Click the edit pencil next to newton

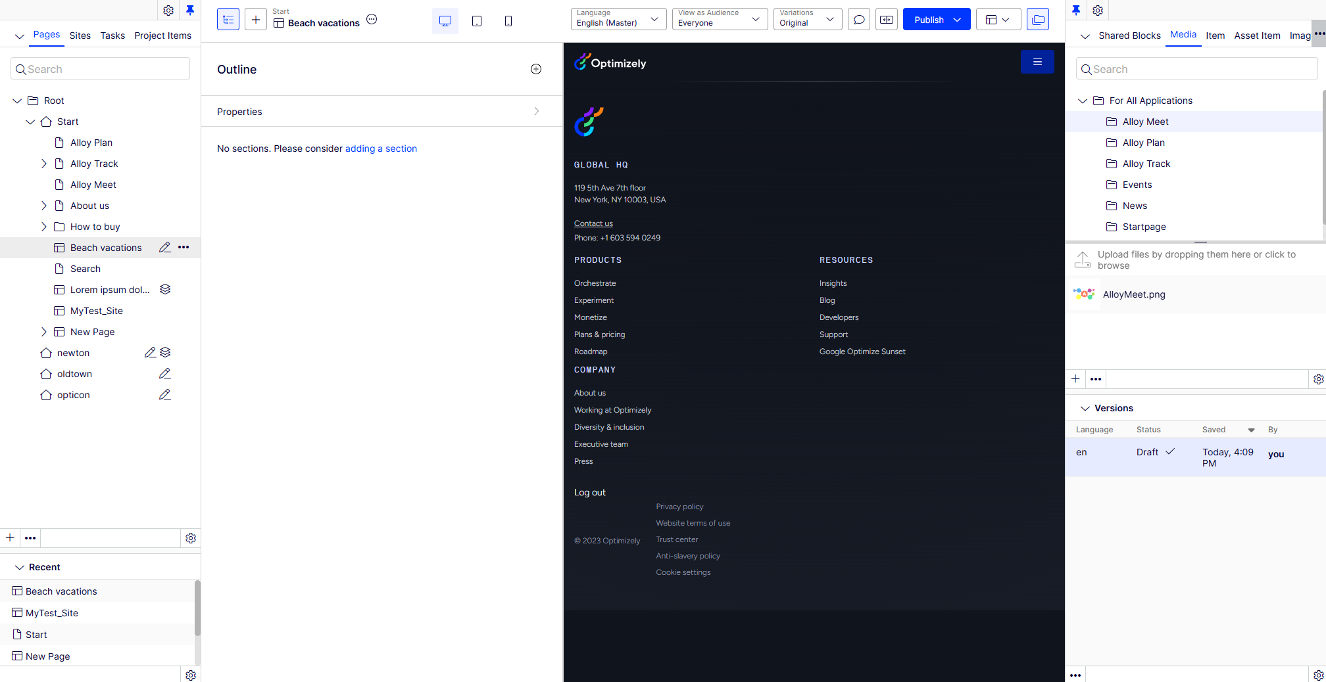(x=150, y=353)
